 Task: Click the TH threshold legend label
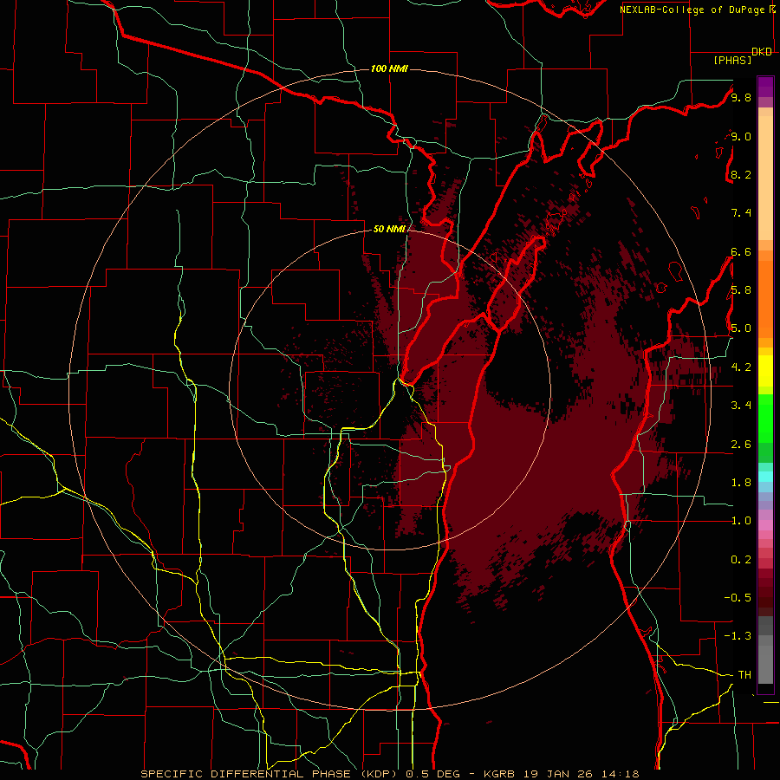(744, 675)
